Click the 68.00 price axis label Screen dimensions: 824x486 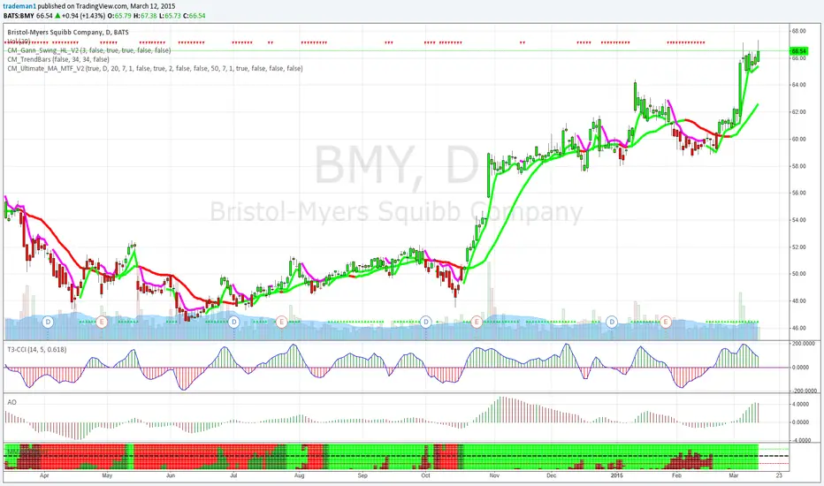click(x=799, y=31)
